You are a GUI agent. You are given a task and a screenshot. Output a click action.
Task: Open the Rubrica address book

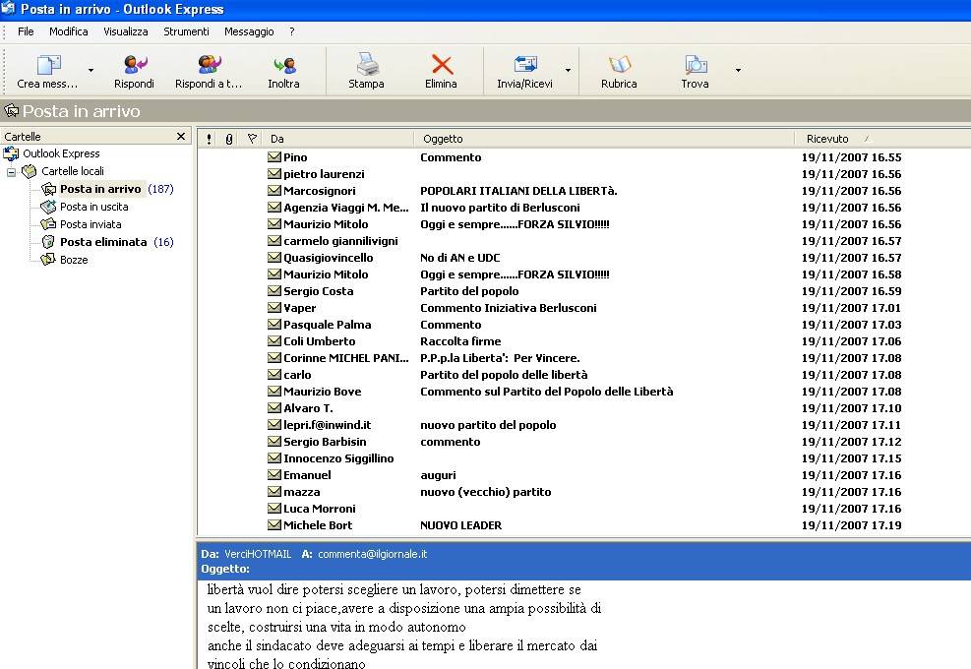pos(619,65)
